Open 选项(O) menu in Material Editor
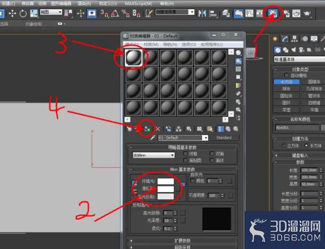 (x=189, y=44)
